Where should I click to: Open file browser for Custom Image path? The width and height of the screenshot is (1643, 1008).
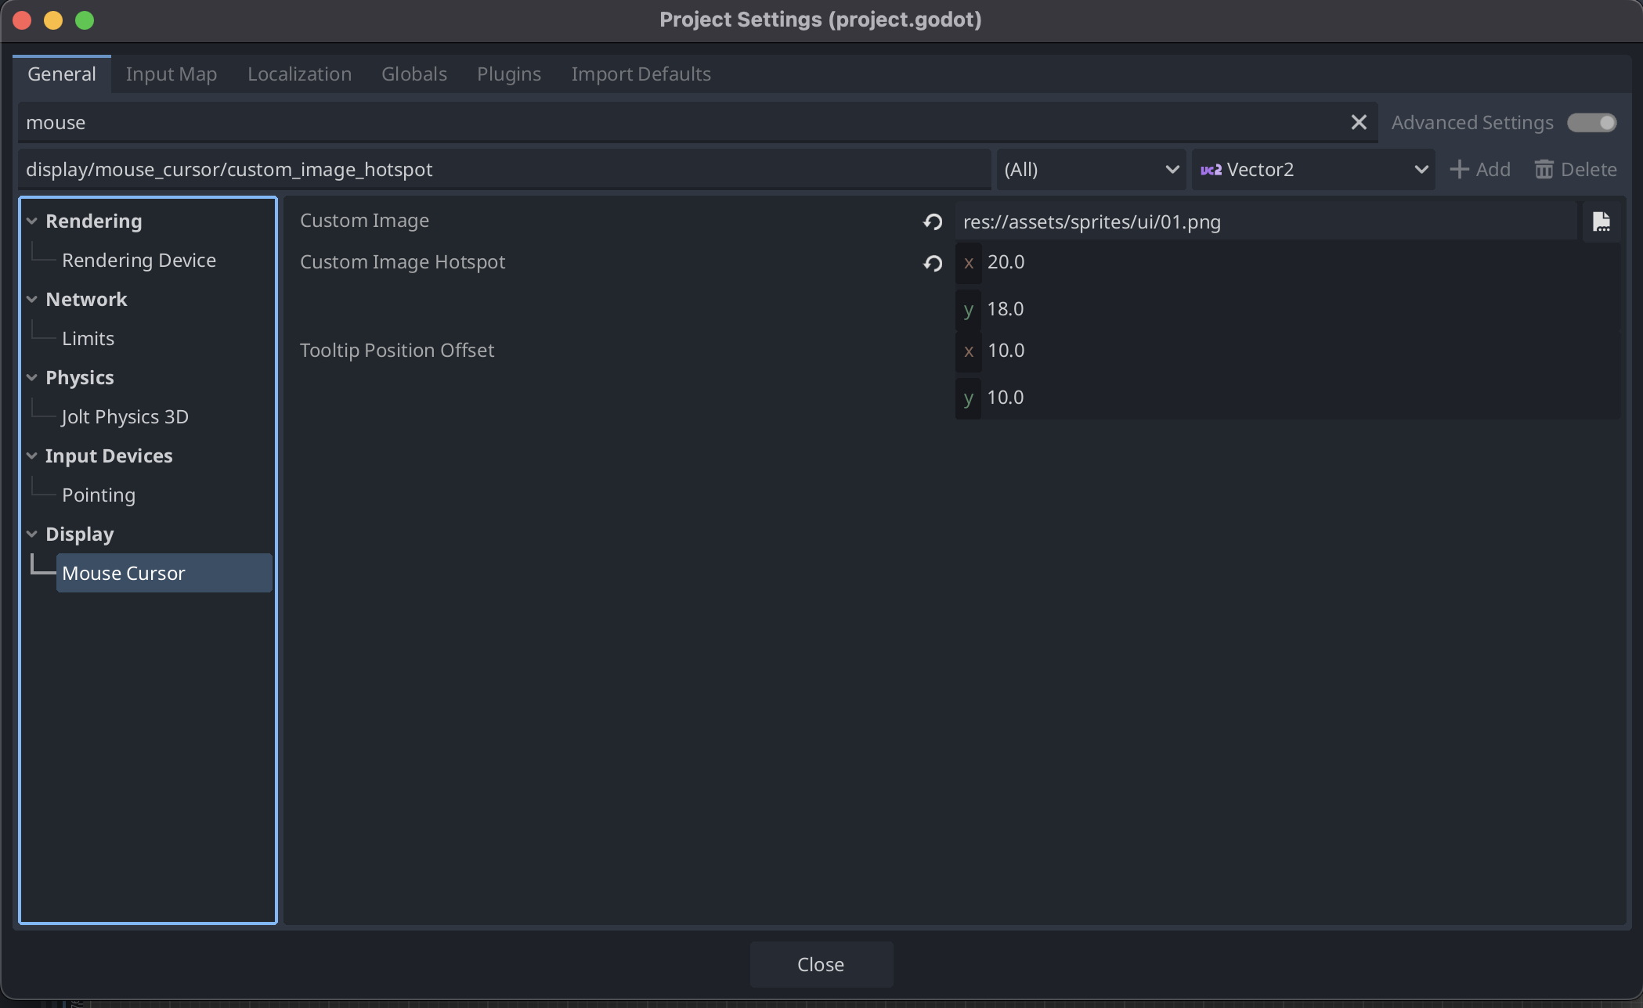click(1601, 222)
